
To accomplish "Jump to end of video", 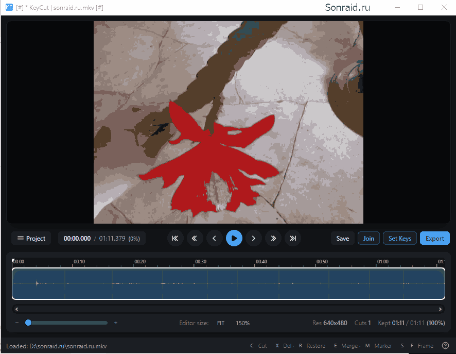I will [x=293, y=239].
